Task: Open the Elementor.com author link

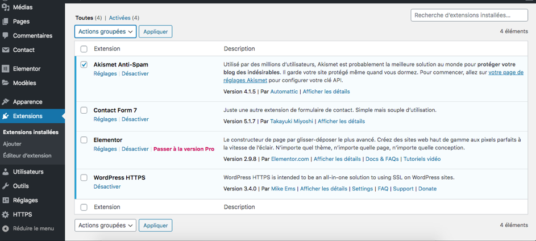Action: (x=290, y=159)
